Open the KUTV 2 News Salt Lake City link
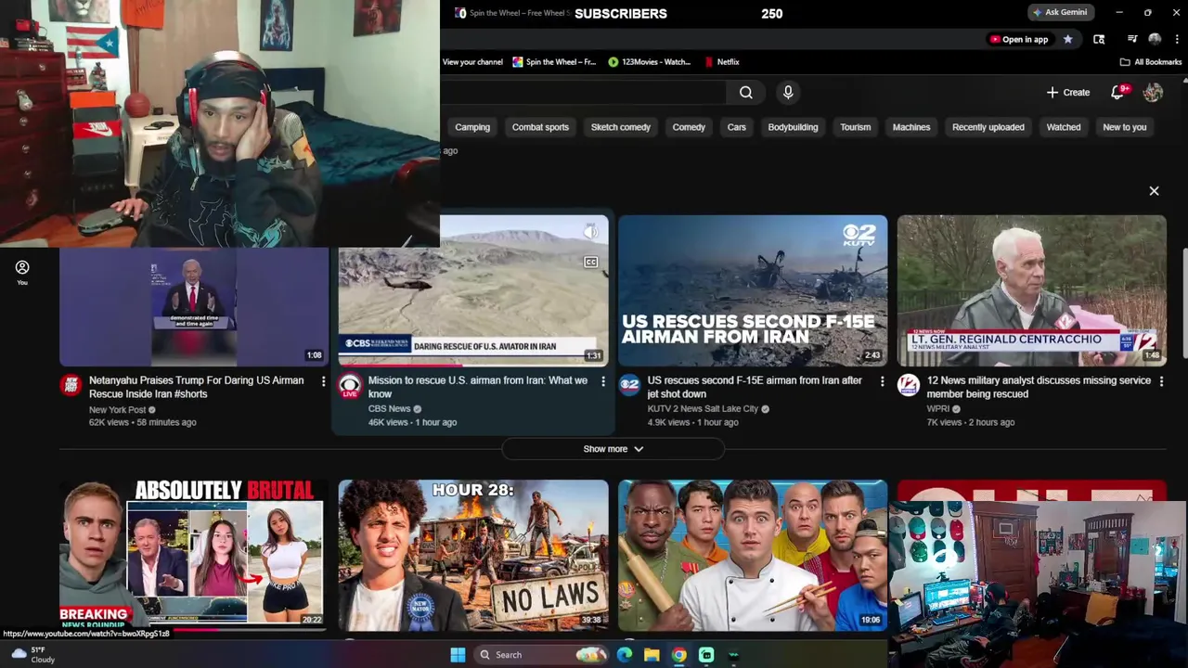 [703, 408]
